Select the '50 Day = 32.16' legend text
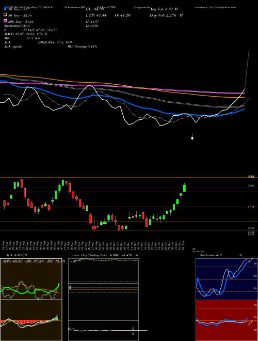Screen dimensions: 258x341 [x=20, y=16]
